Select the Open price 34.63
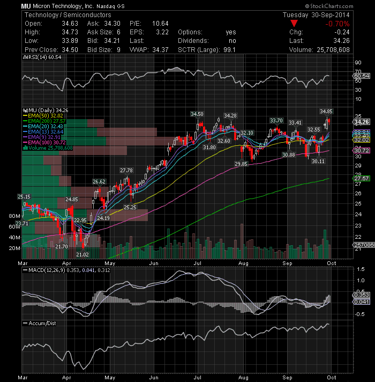The image size is (375, 382). [70, 24]
